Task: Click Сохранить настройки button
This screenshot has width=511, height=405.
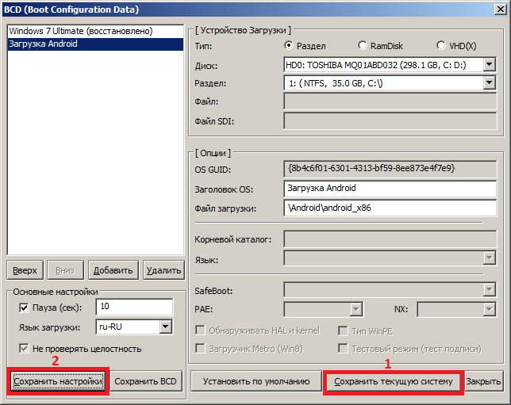Action: (57, 381)
